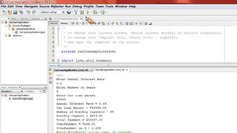The image size is (237, 133).
Task: Collapse CarLoanApplication class in Navigator
Action: [x=2, y=95]
